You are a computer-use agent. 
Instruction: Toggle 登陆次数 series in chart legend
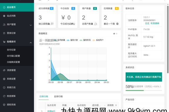(x=72, y=40)
